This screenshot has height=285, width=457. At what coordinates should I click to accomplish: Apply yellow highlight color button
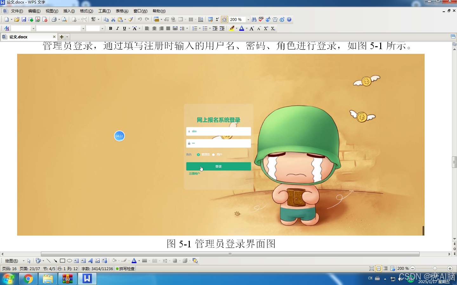click(232, 28)
